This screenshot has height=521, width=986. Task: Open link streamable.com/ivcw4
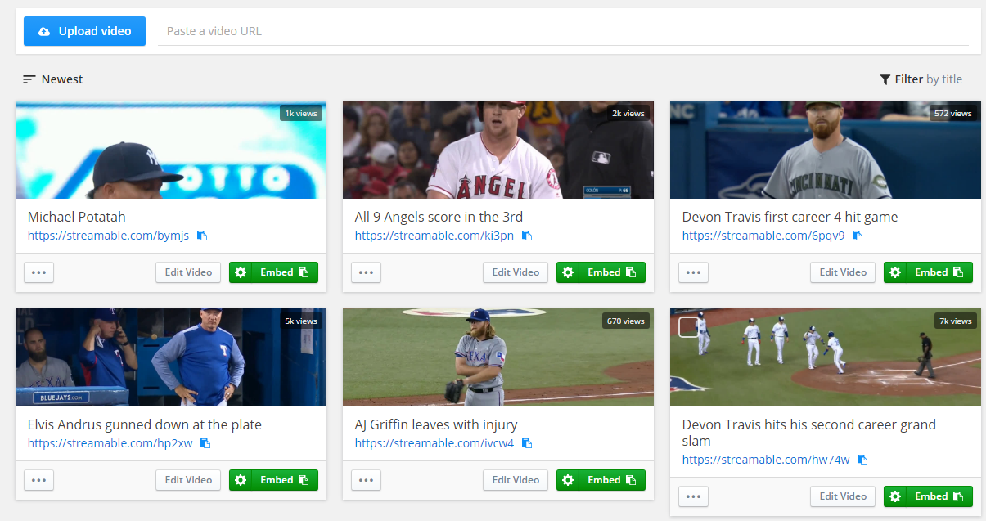click(x=434, y=443)
